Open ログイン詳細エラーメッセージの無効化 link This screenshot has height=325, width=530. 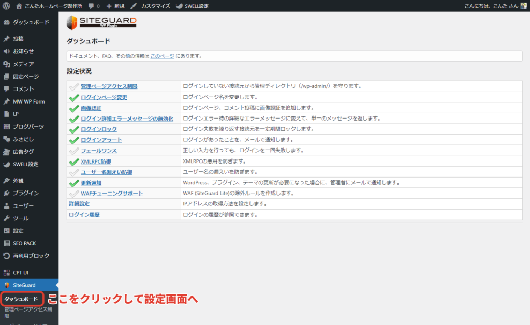pyautogui.click(x=127, y=119)
